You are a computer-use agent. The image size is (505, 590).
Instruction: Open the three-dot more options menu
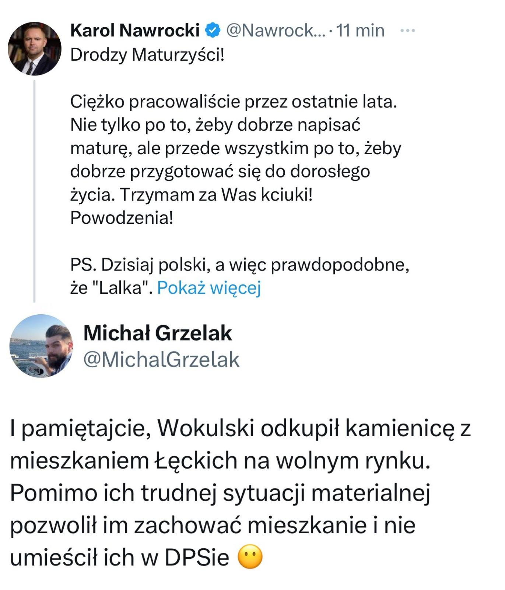point(408,31)
